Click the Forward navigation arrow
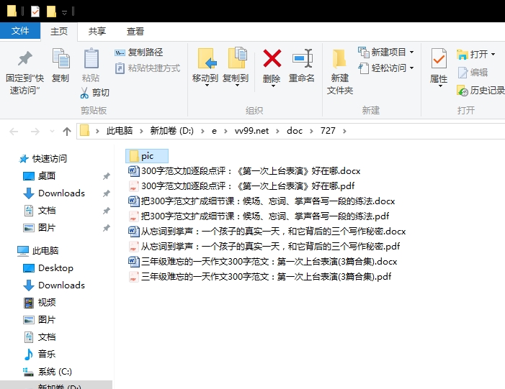505x389 pixels. pos(35,131)
